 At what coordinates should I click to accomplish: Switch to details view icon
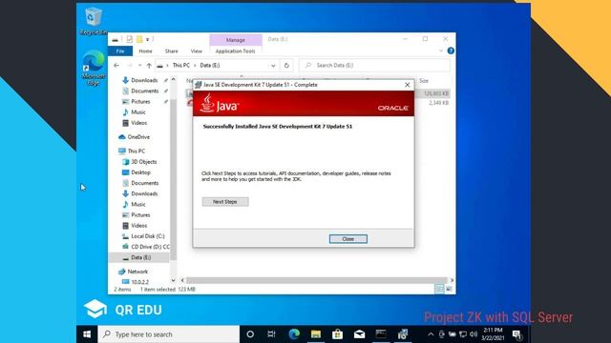pyautogui.click(x=439, y=289)
